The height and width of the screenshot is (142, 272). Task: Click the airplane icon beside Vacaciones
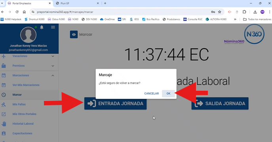tap(4, 56)
